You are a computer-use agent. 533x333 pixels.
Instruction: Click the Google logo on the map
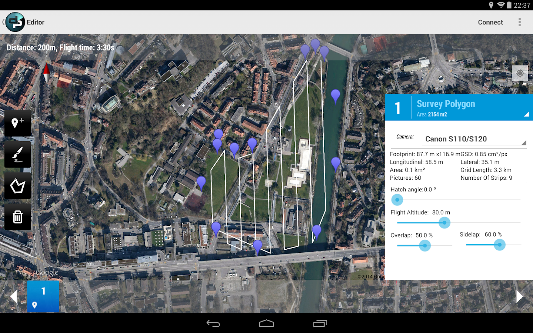pos(46,272)
